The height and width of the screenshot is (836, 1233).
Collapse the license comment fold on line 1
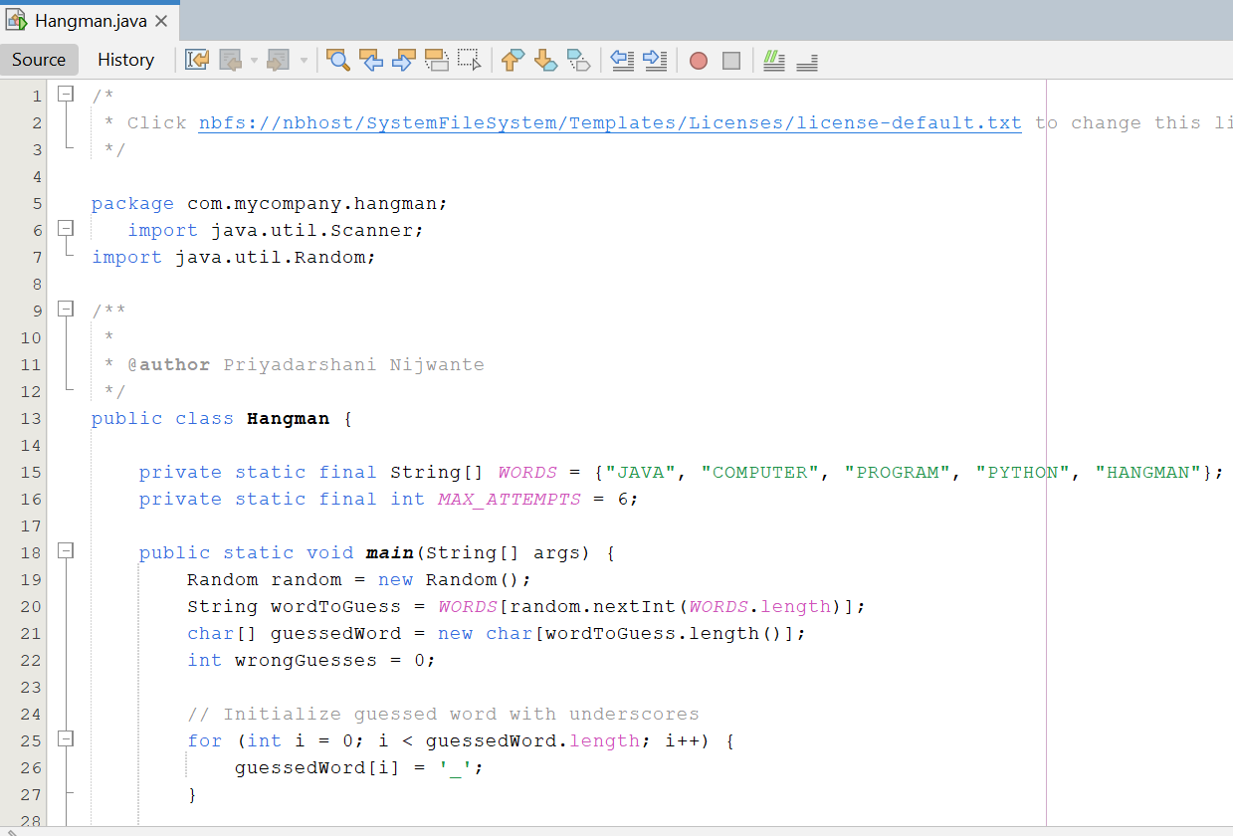pos(66,95)
